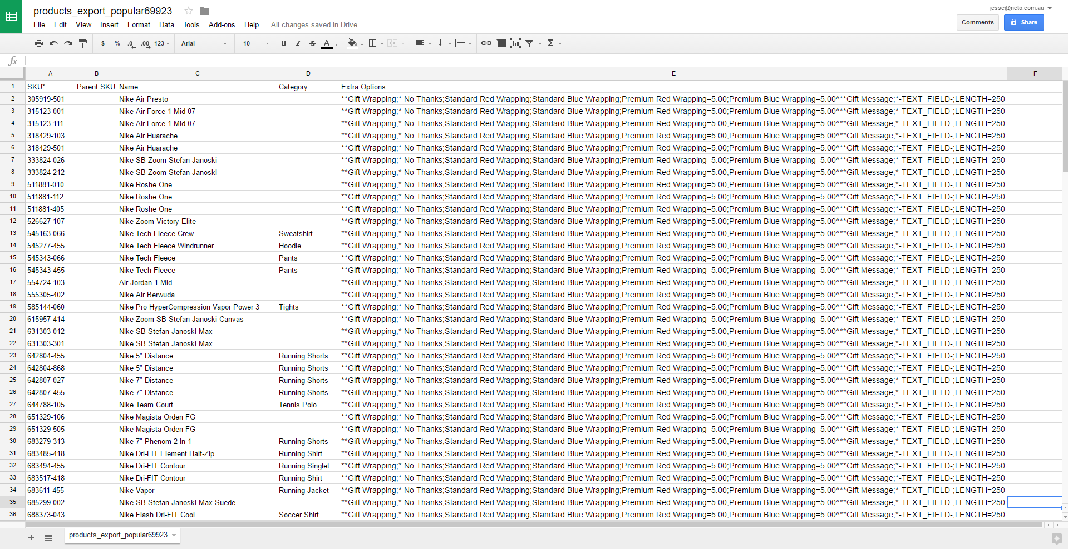Image resolution: width=1068 pixels, height=549 pixels.
Task: Click the vertical scrollbar
Action: (1065, 128)
